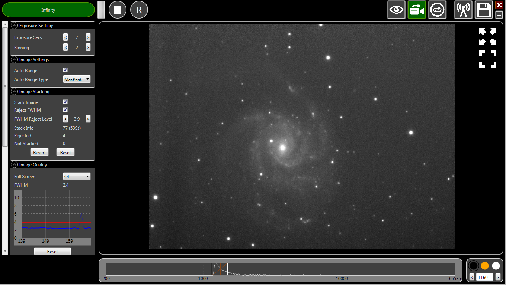Image resolution: width=506 pixels, height=285 pixels.
Task: Click the R reset button
Action: coord(139,10)
